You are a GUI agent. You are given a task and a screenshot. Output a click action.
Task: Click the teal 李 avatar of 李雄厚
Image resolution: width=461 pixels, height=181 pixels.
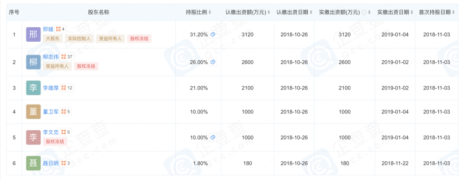pyautogui.click(x=33, y=88)
